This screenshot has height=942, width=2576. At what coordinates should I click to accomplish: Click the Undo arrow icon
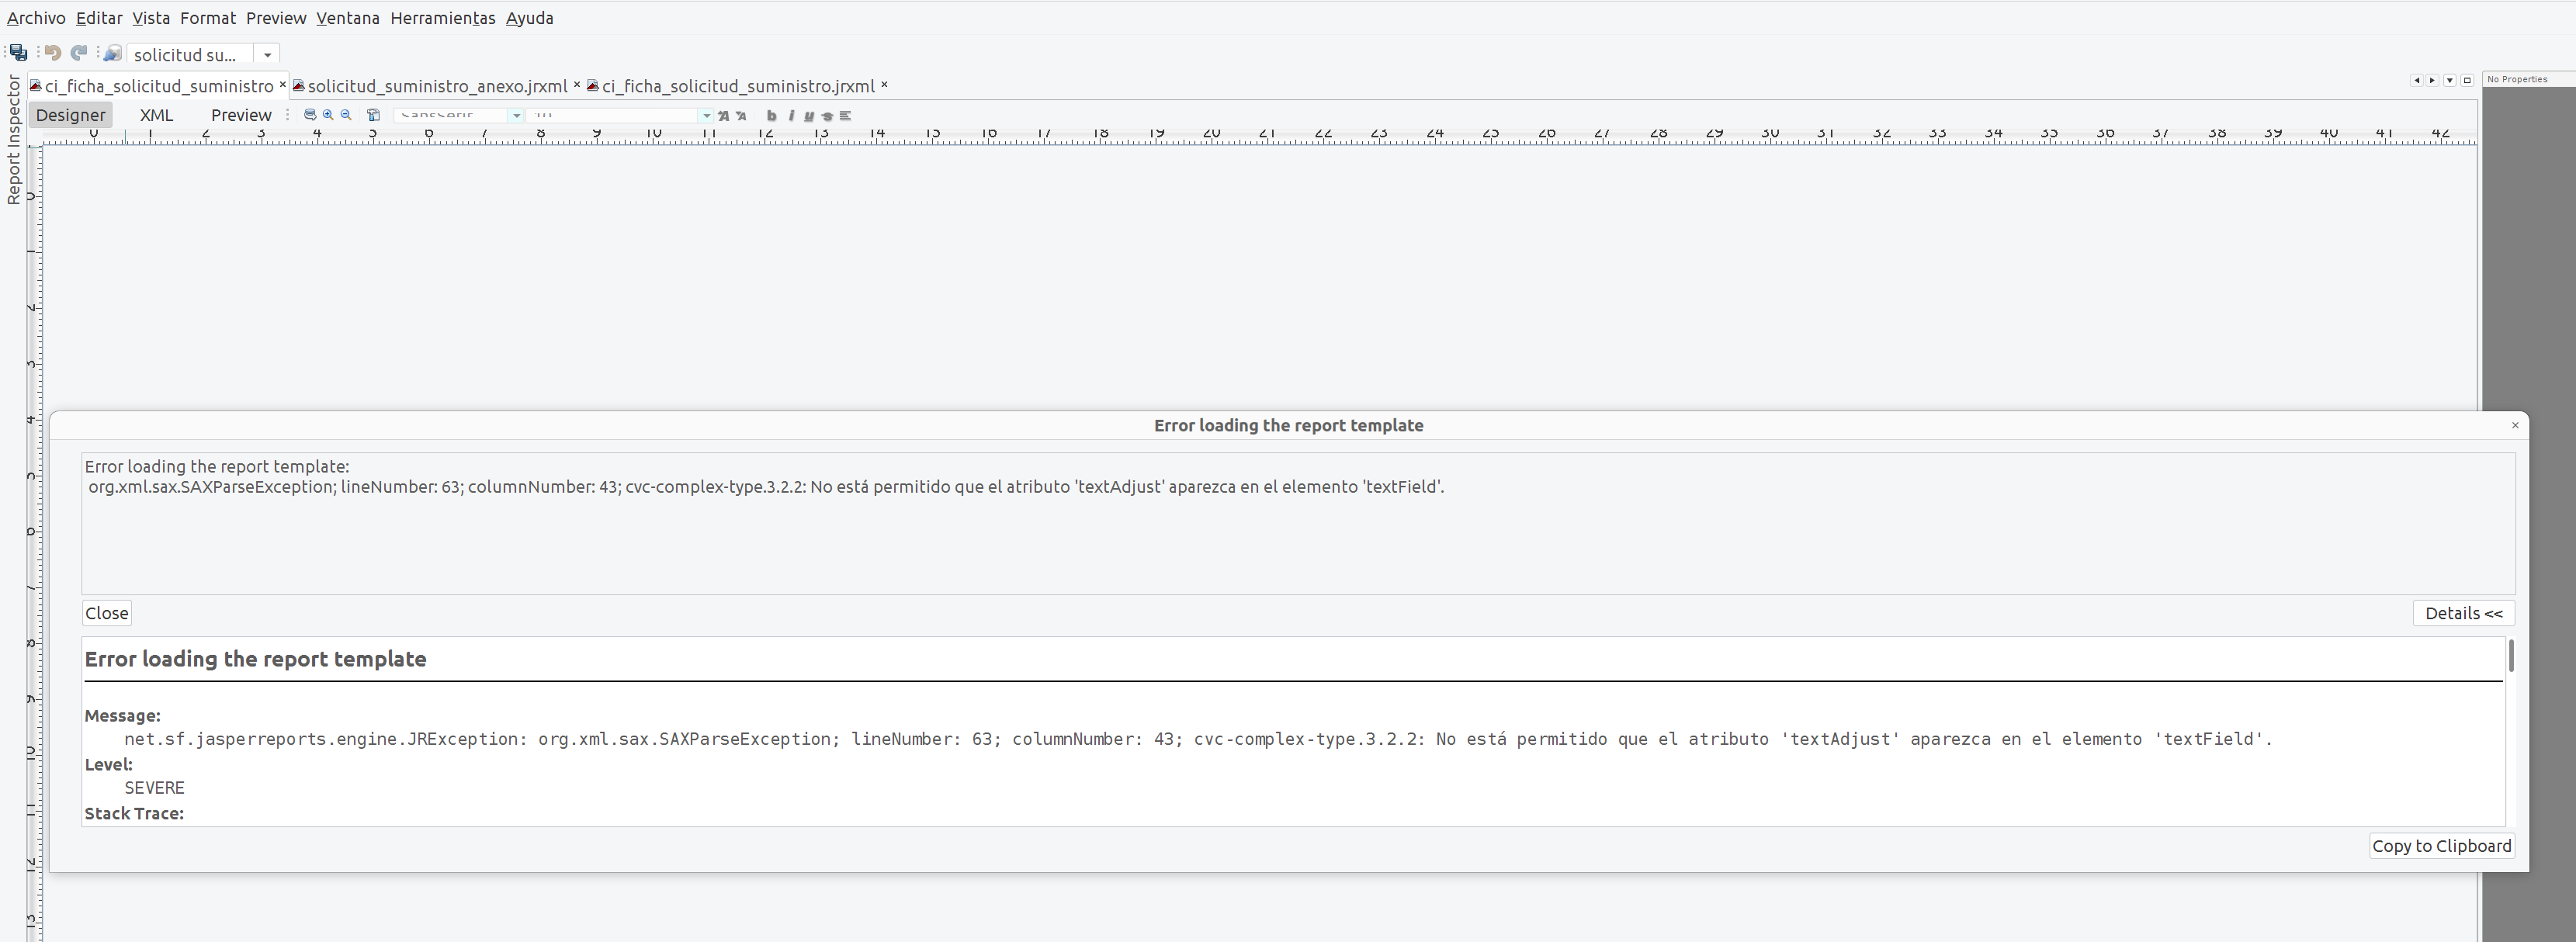point(53,53)
